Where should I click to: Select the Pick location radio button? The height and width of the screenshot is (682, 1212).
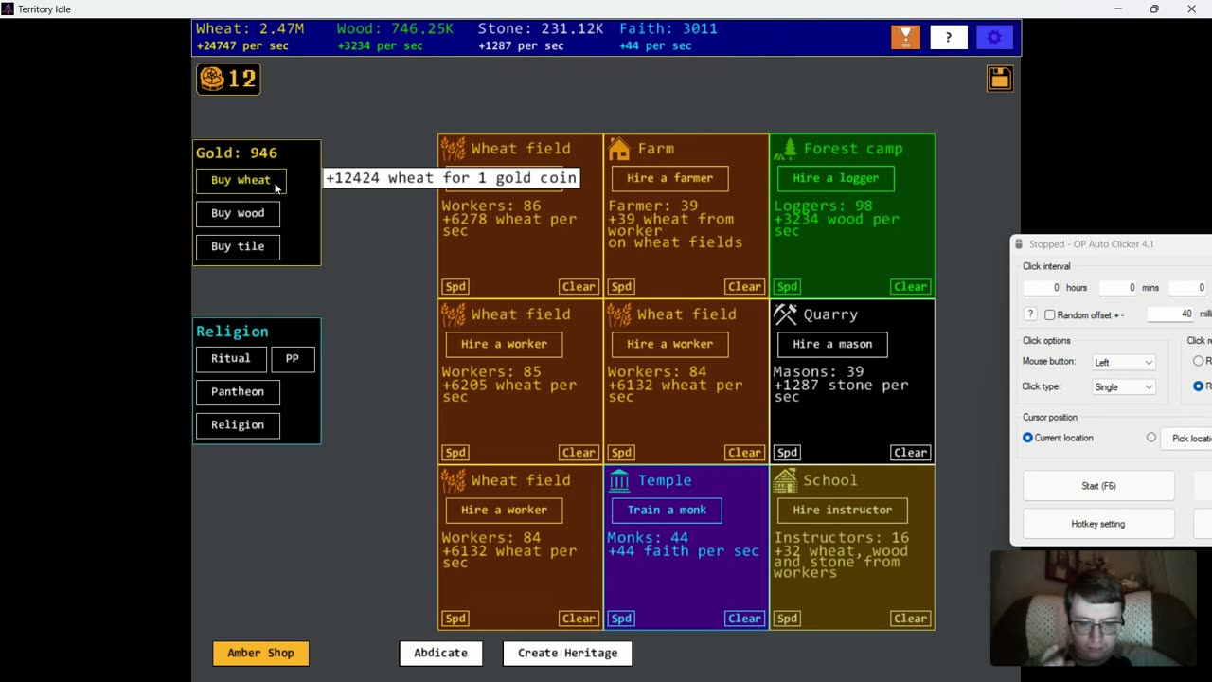click(x=1151, y=438)
